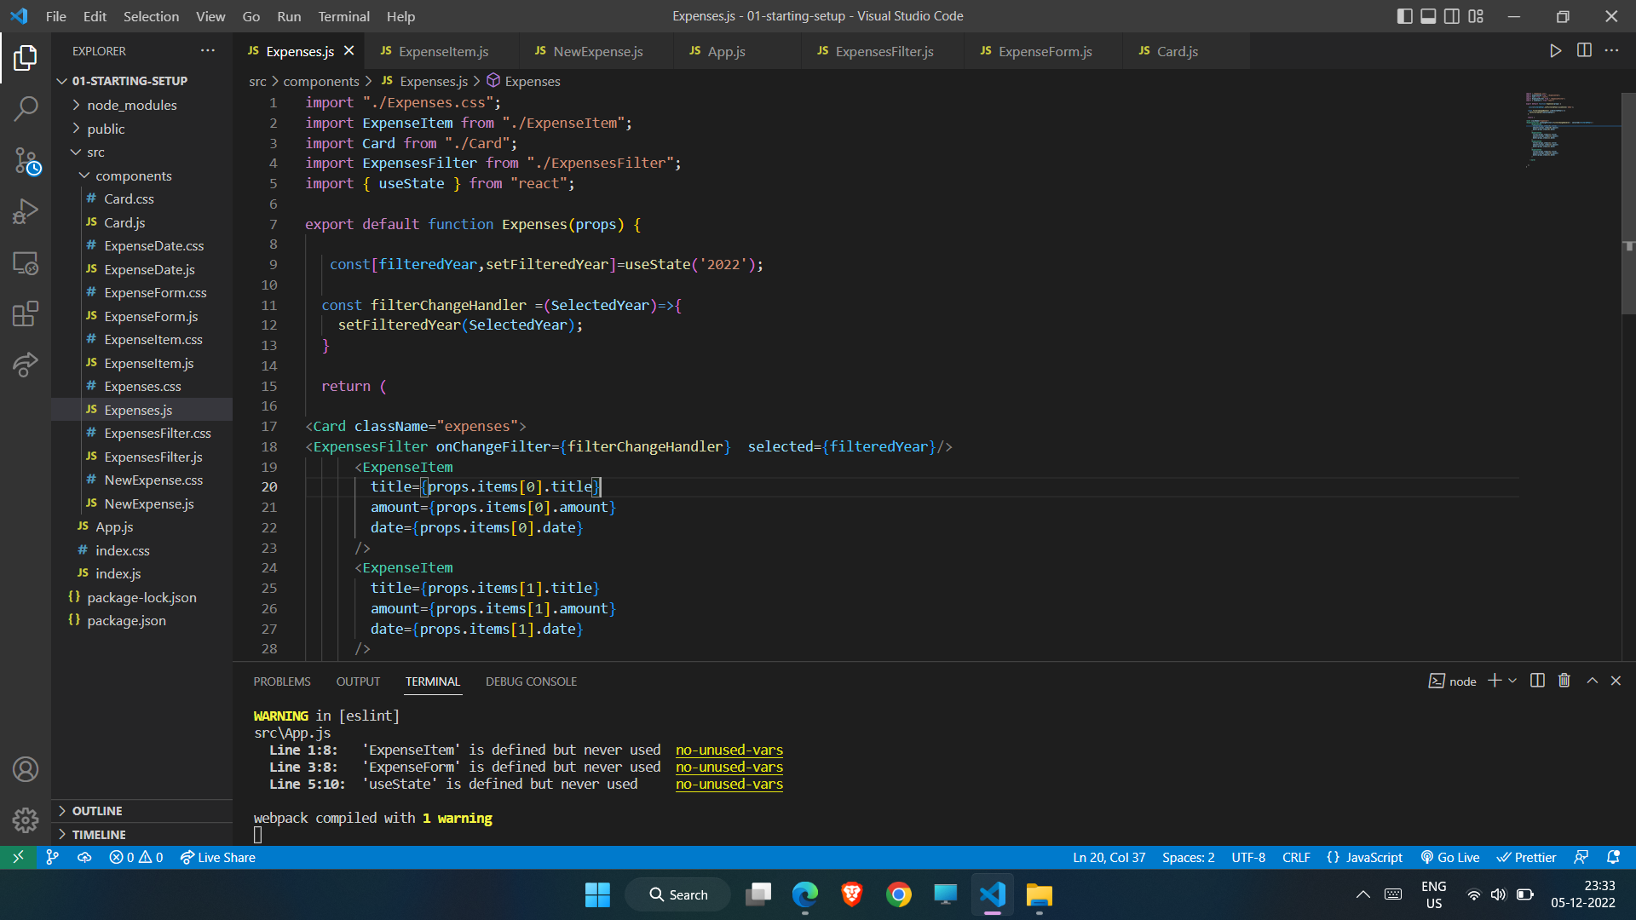This screenshot has width=1636, height=920.
Task: Click the Prettier status bar item
Action: coord(1526,857)
